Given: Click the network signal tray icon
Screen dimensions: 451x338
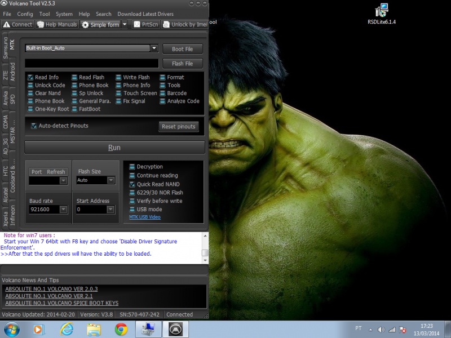Looking at the screenshot, I should pyautogui.click(x=392, y=330).
